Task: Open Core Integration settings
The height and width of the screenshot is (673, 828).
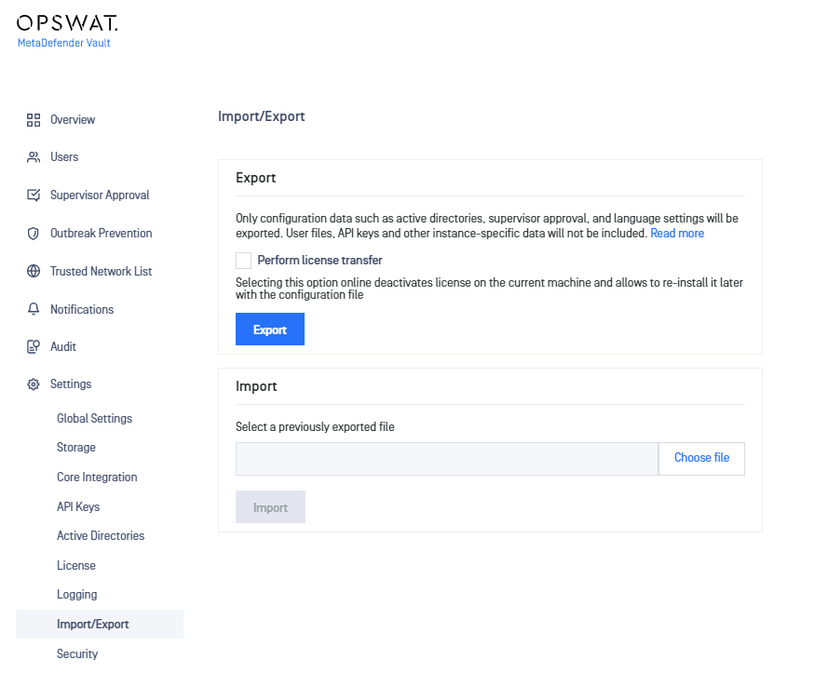Action: point(97,478)
